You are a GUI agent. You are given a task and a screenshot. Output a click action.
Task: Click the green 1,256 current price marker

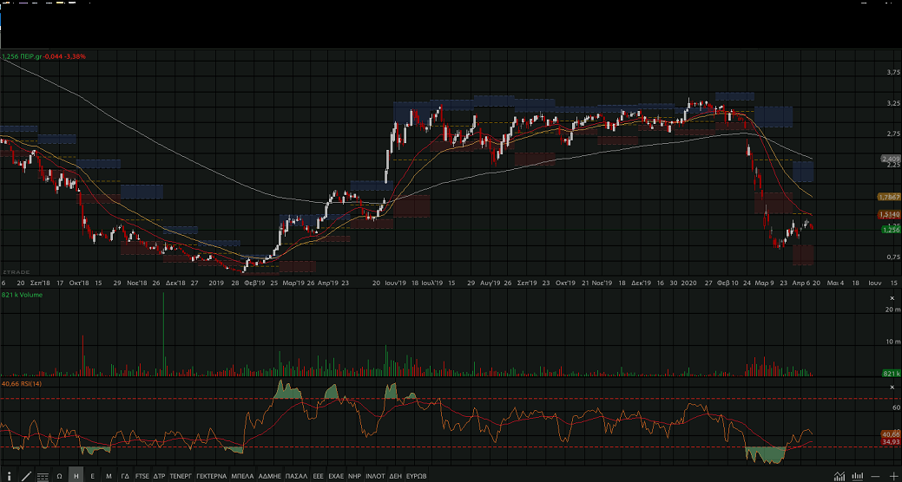pos(890,230)
